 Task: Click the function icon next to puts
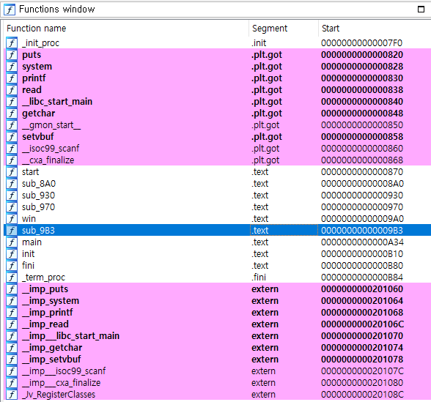click(12, 55)
